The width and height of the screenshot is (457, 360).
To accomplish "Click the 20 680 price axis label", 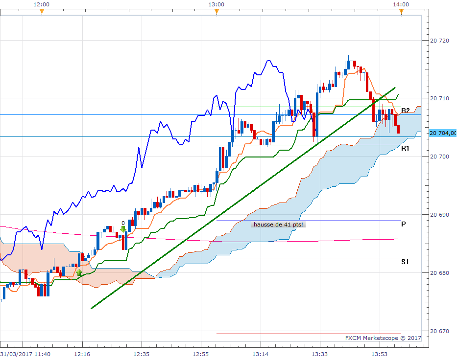I will (439, 273).
